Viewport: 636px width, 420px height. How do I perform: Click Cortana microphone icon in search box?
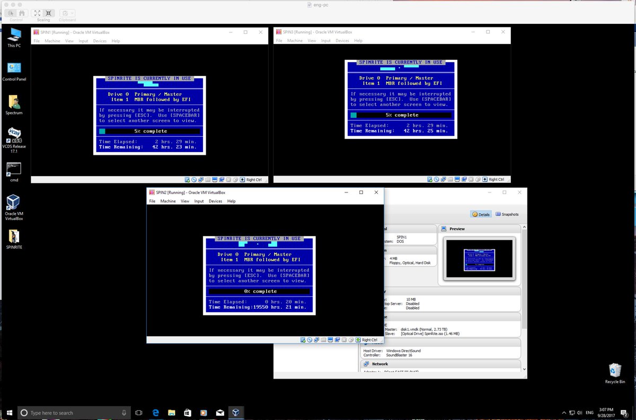(123, 413)
